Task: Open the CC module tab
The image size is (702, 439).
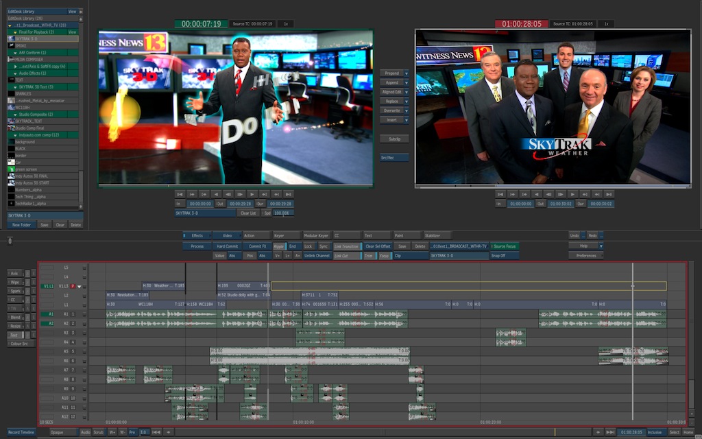Action: pyautogui.click(x=346, y=236)
